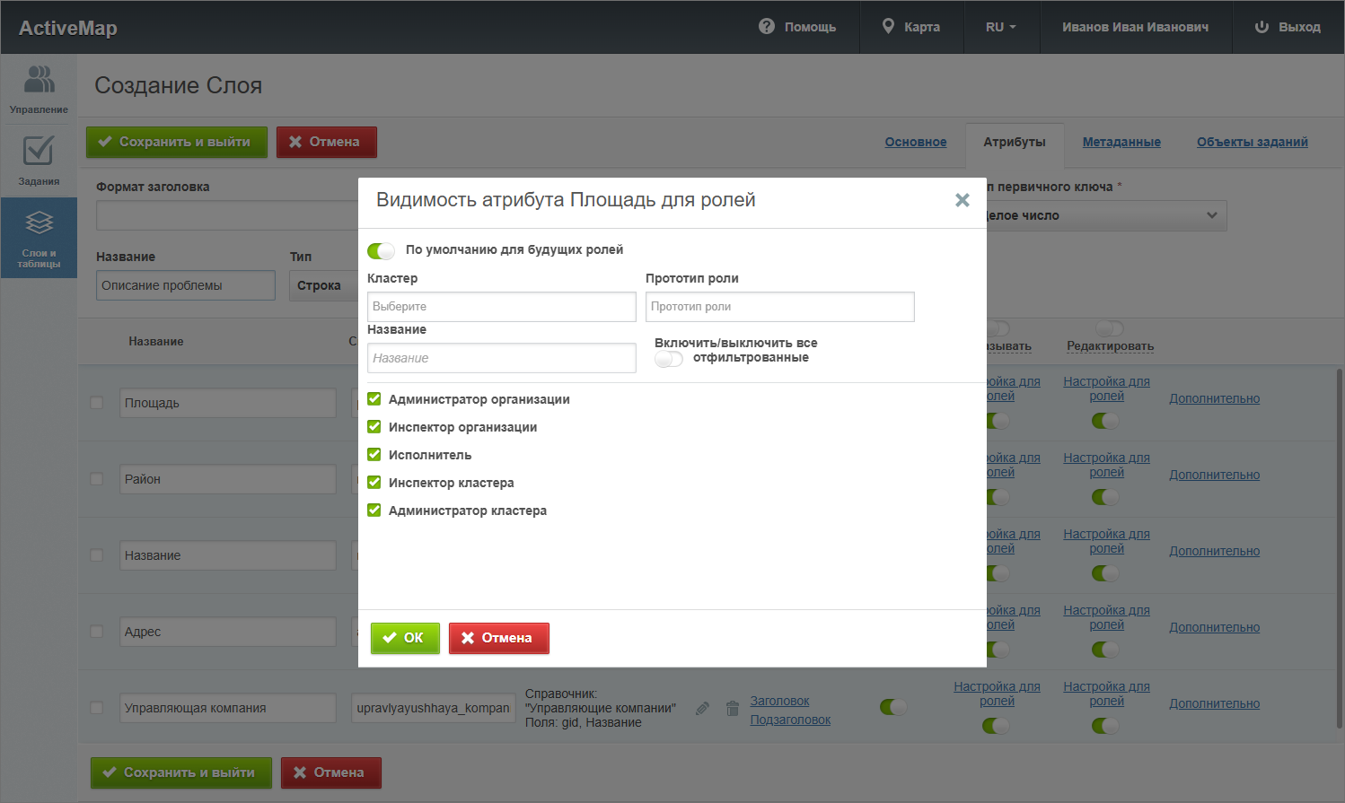Click the Выход logout button
Image resolution: width=1345 pixels, height=803 pixels.
pos(1288,27)
